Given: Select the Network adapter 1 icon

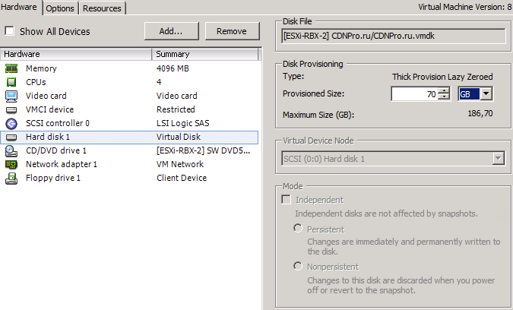Looking at the screenshot, I should point(11,164).
